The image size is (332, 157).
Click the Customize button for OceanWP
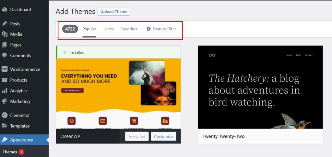163,136
